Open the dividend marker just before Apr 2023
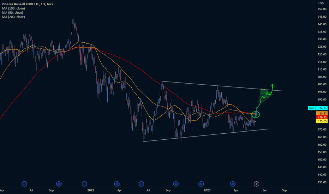 coord(233,184)
